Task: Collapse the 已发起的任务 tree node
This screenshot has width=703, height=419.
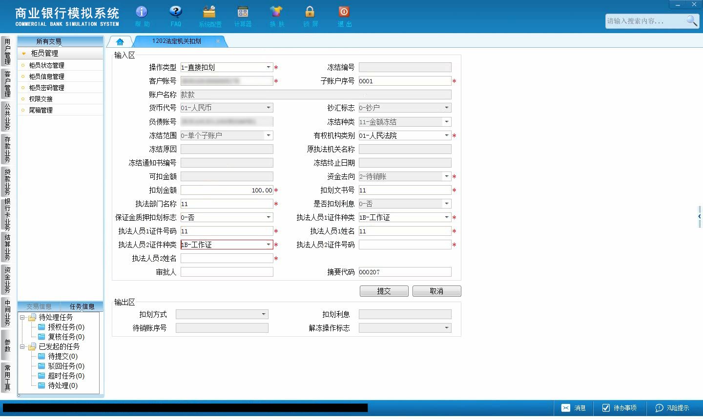Action: click(x=22, y=346)
